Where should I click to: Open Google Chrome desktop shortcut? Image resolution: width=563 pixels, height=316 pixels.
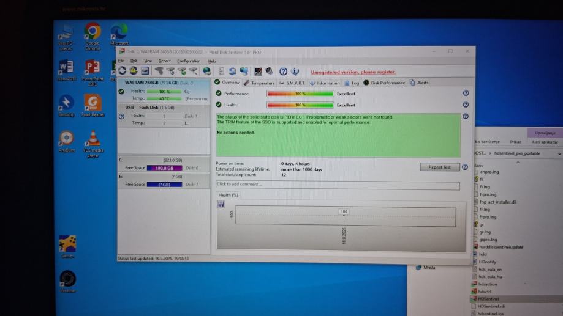[x=93, y=36]
